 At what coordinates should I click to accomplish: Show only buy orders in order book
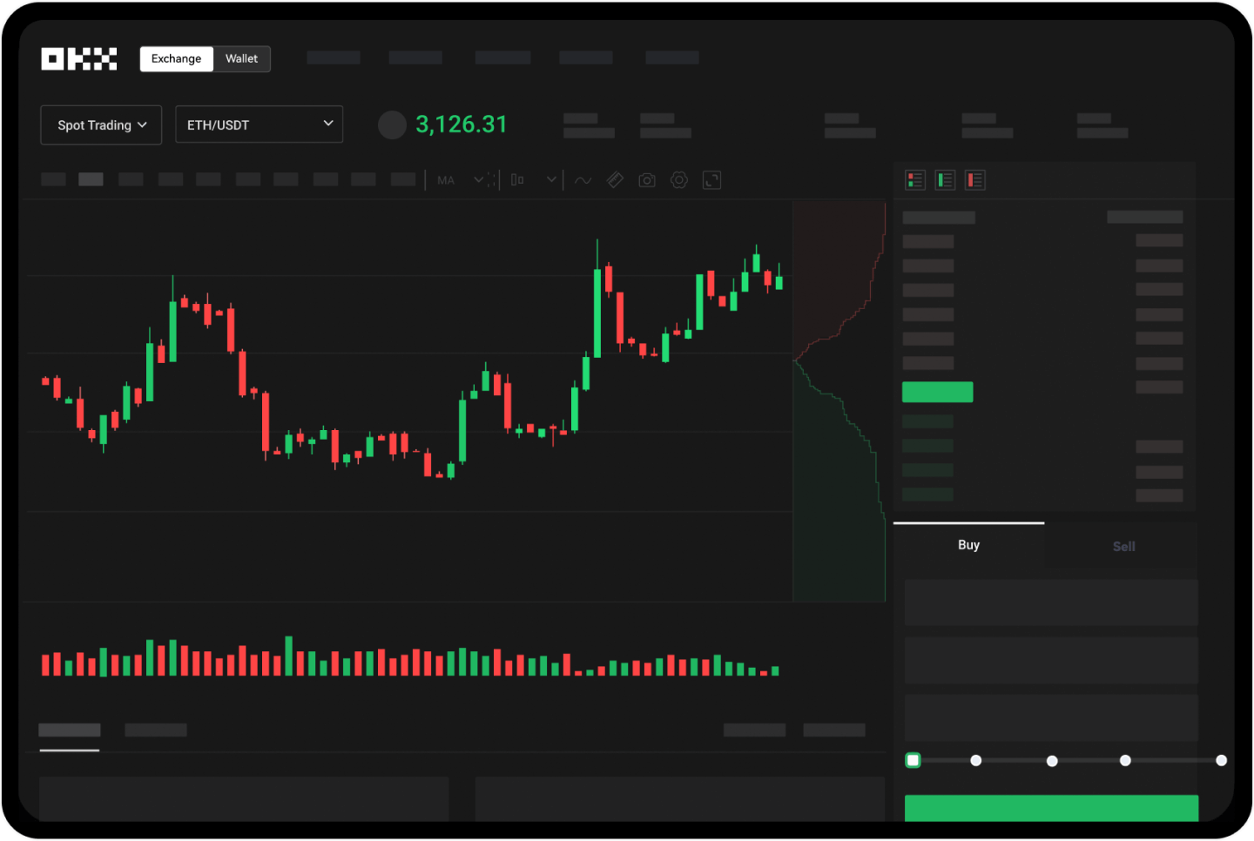[x=945, y=180]
